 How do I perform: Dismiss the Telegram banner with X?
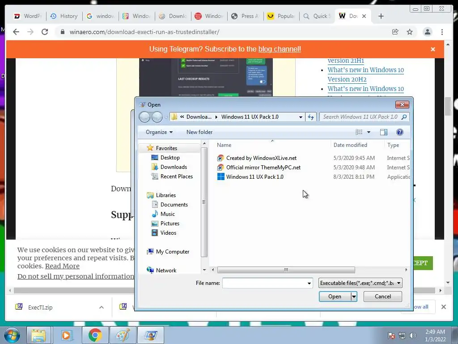(x=433, y=49)
